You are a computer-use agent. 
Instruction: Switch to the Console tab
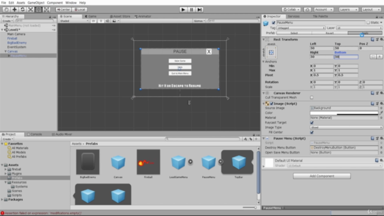point(35,134)
